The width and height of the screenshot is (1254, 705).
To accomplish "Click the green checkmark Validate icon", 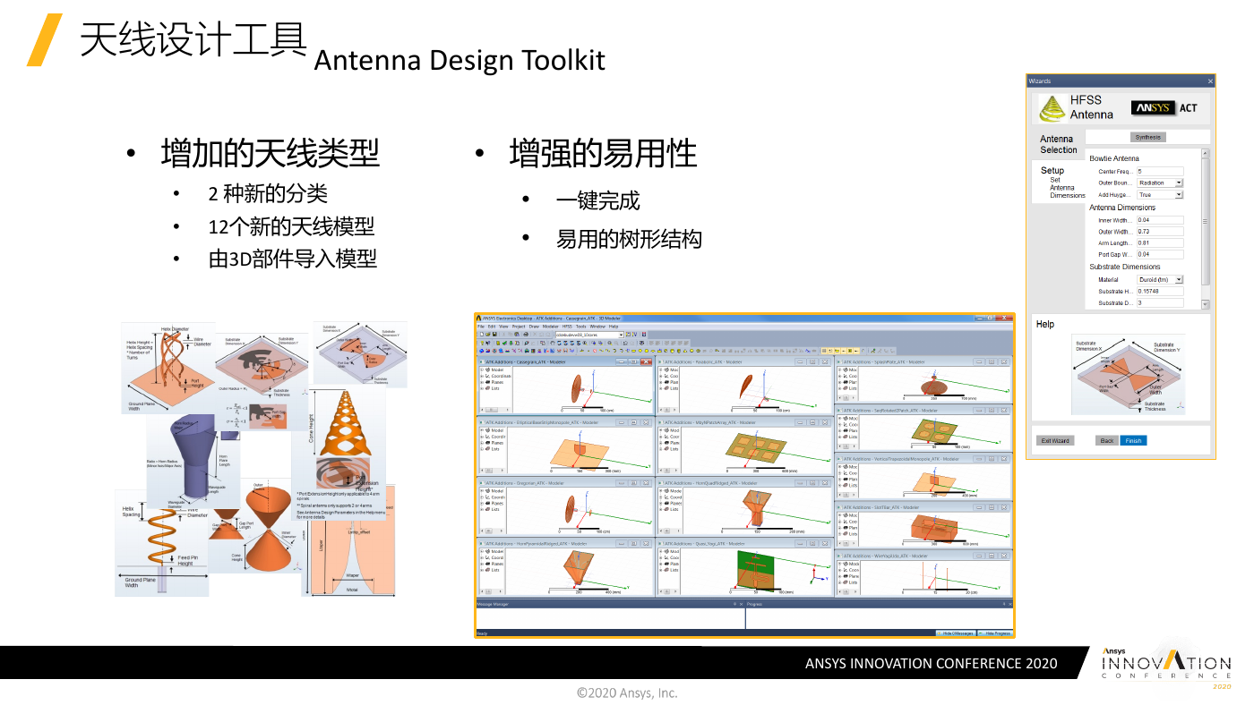I will coord(504,343).
